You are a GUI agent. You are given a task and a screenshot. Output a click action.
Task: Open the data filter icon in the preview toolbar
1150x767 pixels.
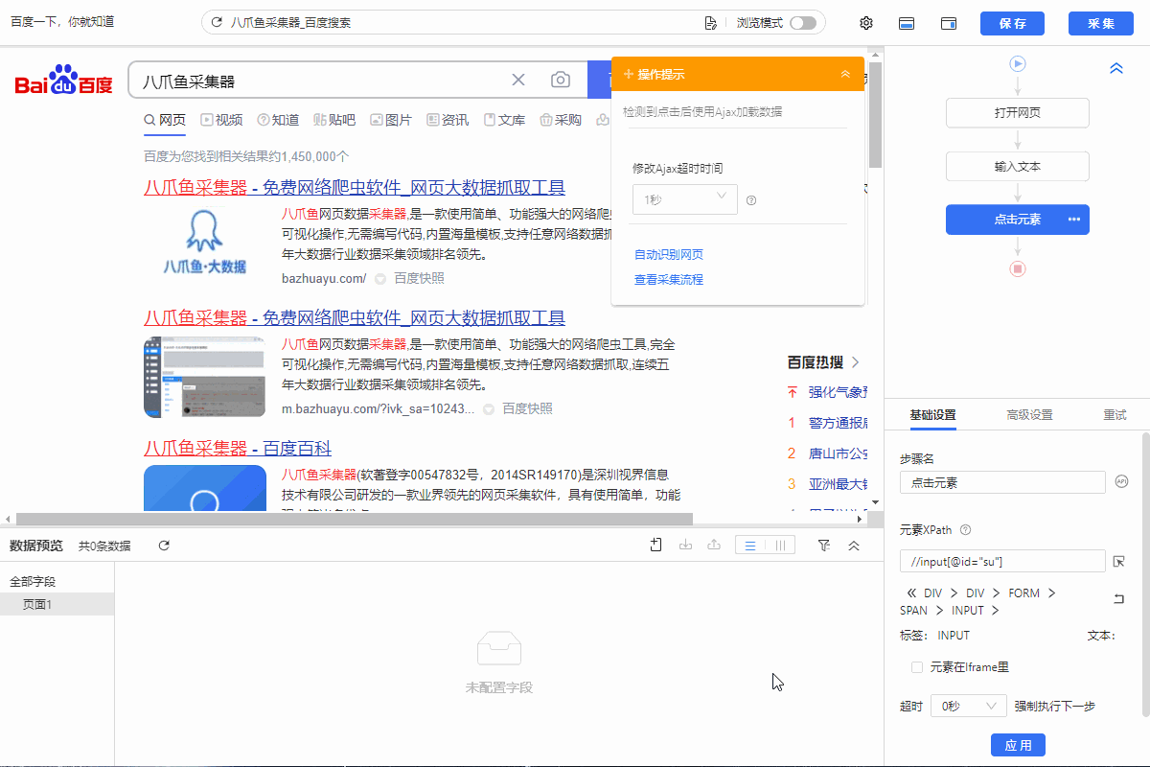tap(824, 545)
